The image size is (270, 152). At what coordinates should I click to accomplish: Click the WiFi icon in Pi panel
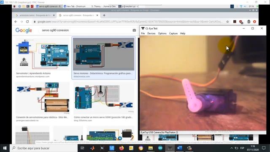pos(241,6)
